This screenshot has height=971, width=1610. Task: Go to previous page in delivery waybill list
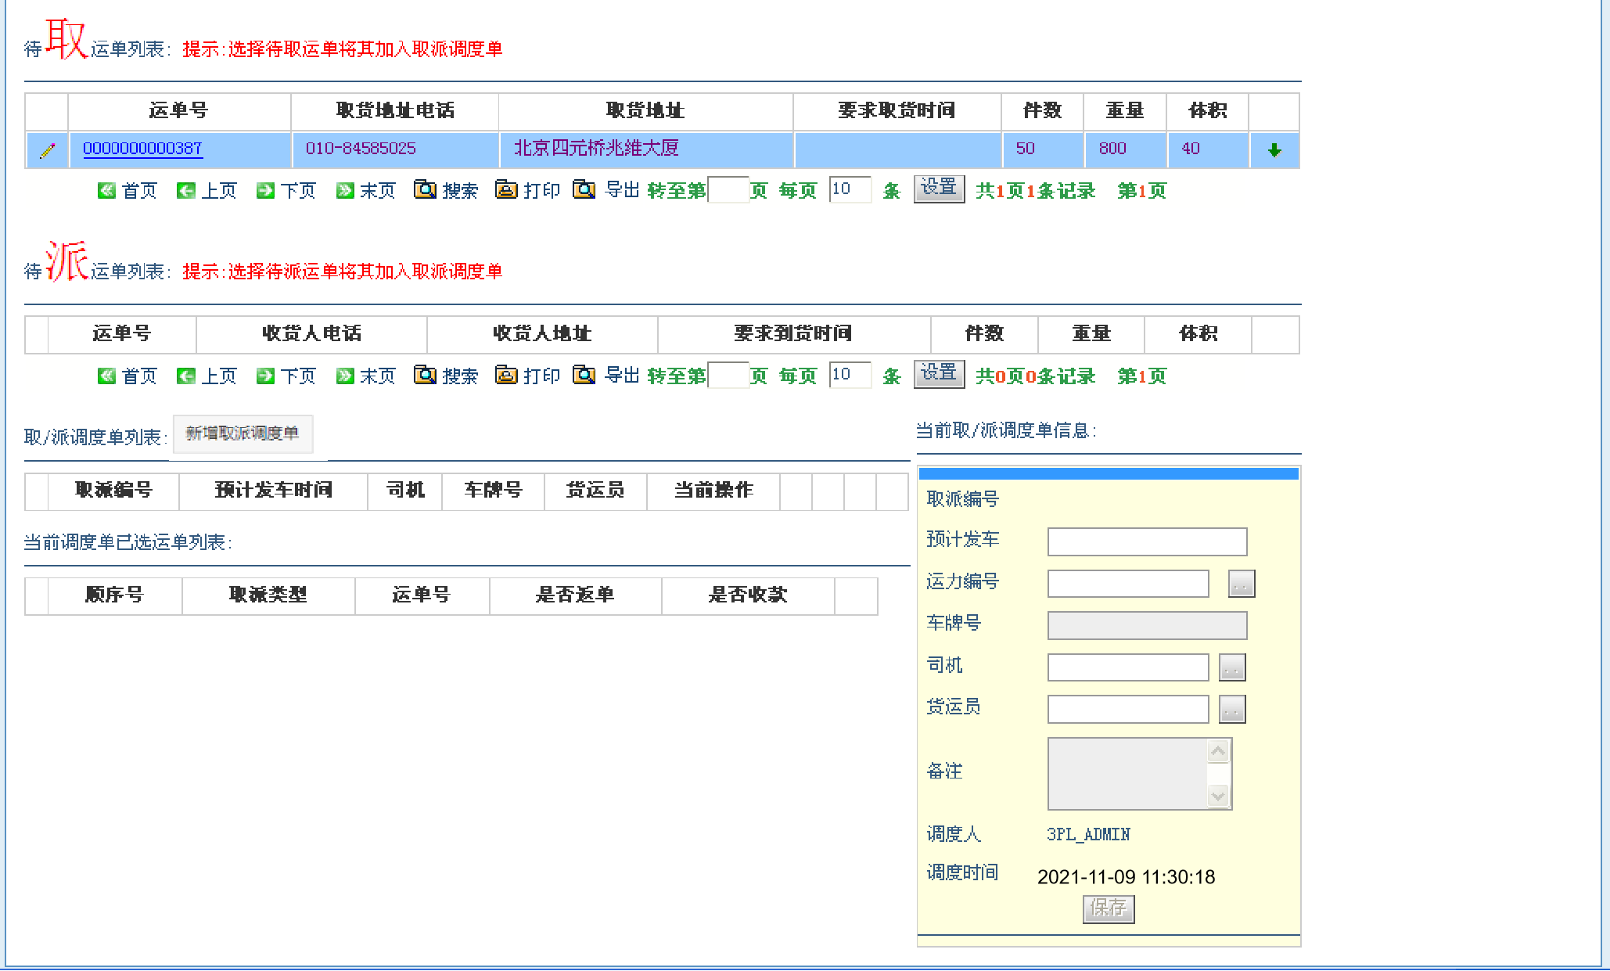207,376
